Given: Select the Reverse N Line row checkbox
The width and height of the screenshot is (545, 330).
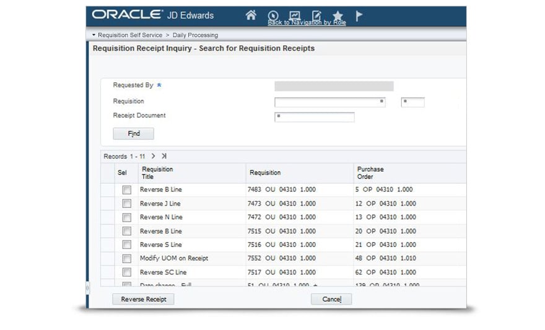Looking at the screenshot, I should tap(126, 217).
